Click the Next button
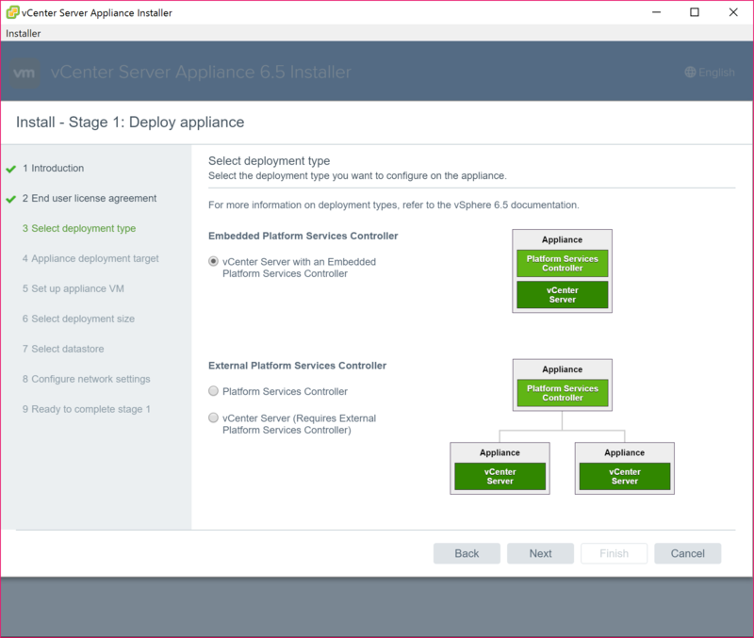 tap(540, 553)
